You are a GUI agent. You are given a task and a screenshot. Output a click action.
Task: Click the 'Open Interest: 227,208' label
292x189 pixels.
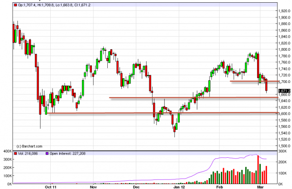[67, 153]
